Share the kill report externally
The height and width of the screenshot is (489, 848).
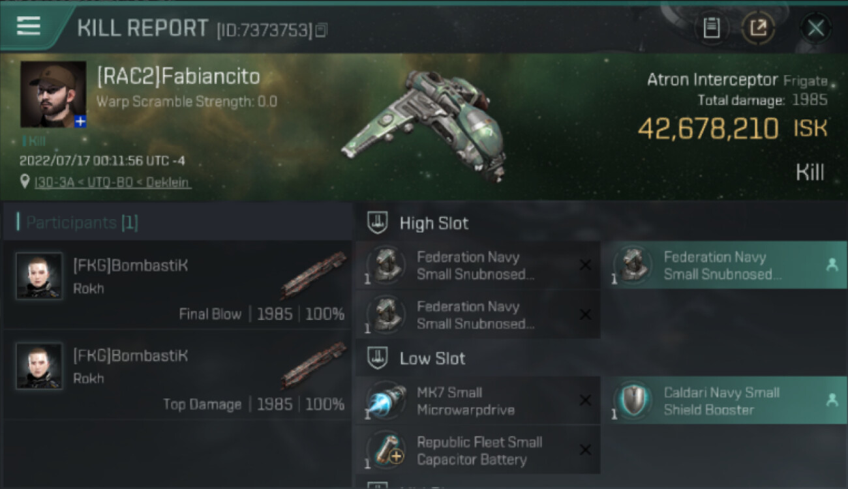[x=758, y=28]
